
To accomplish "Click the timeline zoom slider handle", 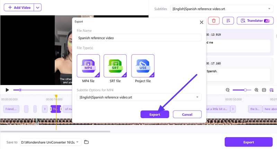I will click(x=245, y=90).
